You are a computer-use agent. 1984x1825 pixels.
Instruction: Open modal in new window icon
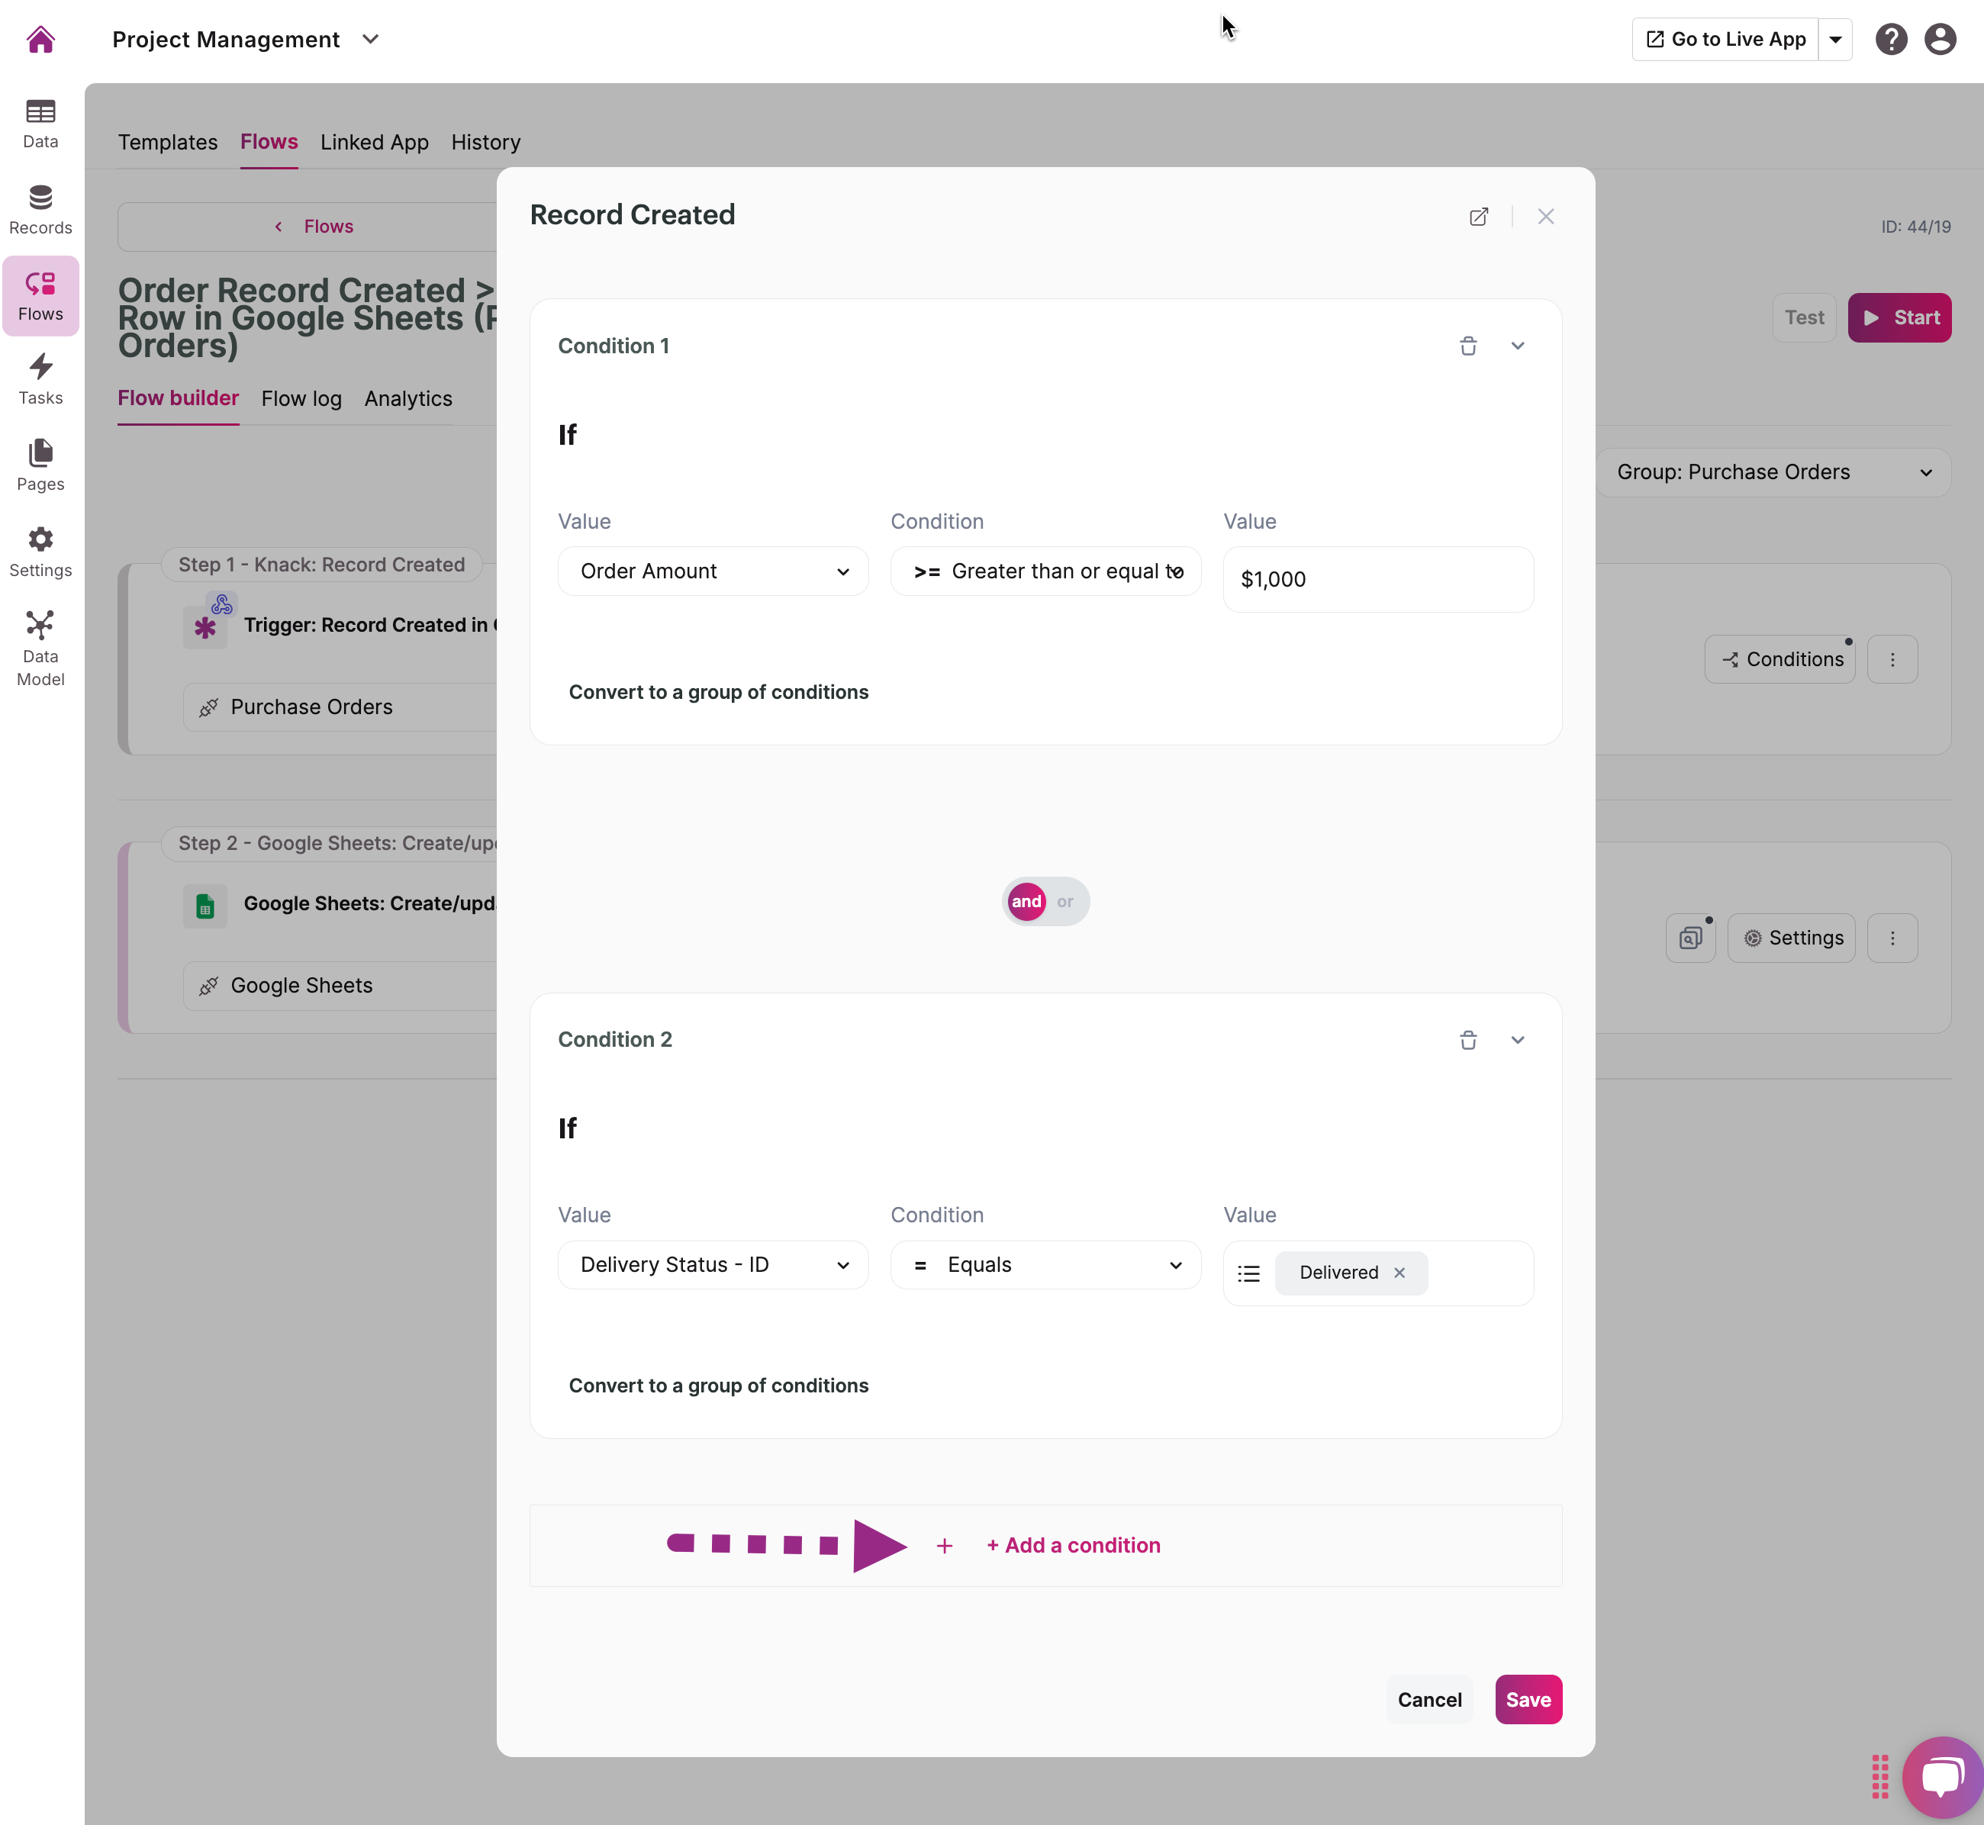click(1478, 216)
